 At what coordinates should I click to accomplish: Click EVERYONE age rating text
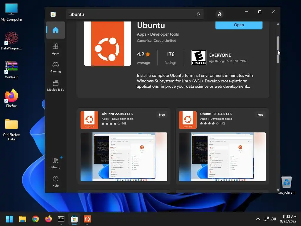pyautogui.click(x=220, y=55)
